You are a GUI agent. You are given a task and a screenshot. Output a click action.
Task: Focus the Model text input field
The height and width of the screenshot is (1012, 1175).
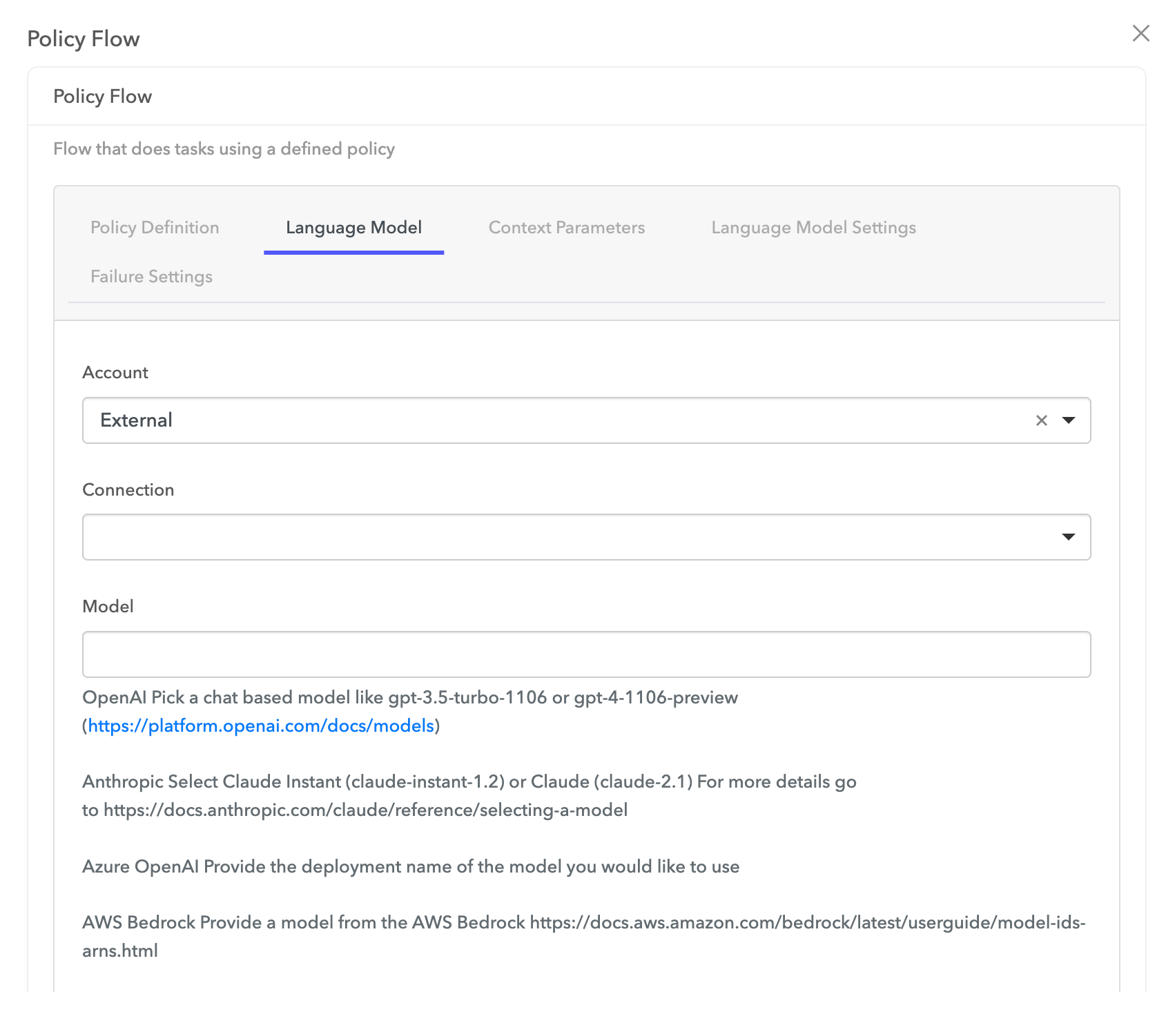tap(586, 654)
